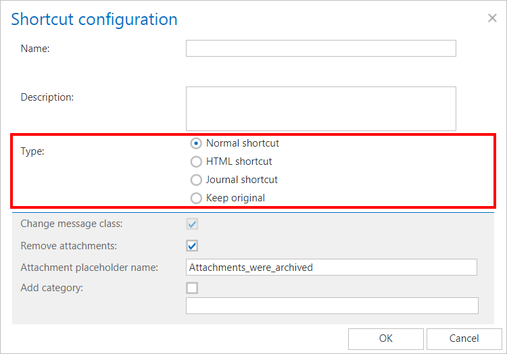Select the Normal shortcut radio option
The height and width of the screenshot is (354, 507).
[x=196, y=143]
